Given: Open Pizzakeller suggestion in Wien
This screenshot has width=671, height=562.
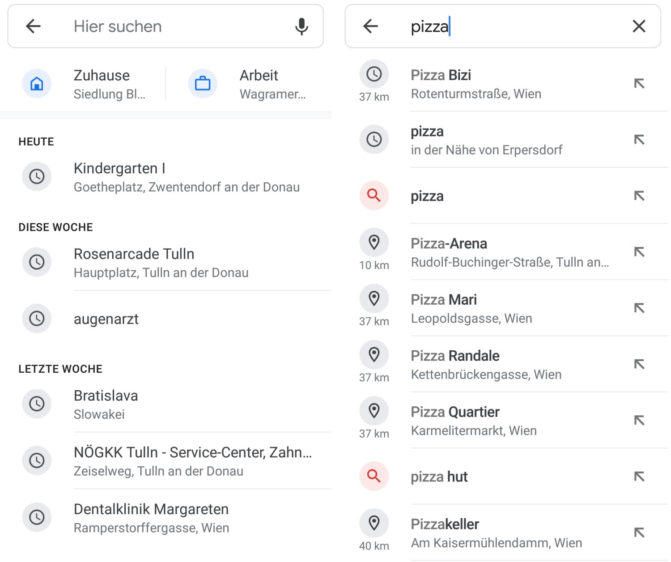Looking at the screenshot, I should point(496,533).
